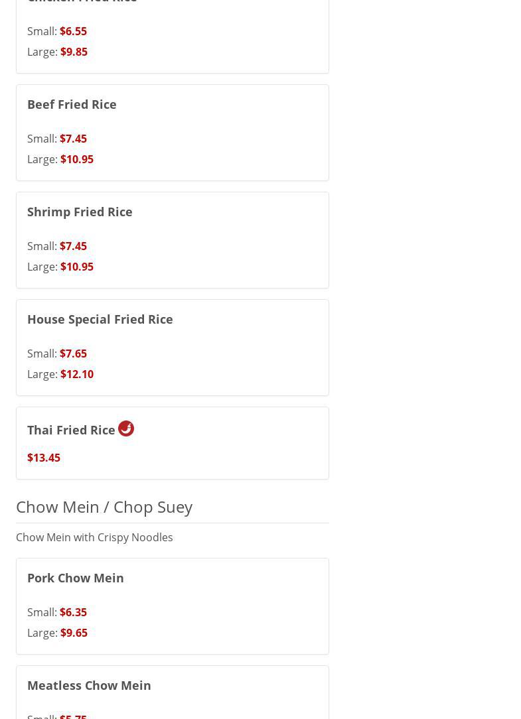Open the Beef Fried Rice item
Image resolution: width=521 pixels, height=719 pixels.
pos(72,104)
